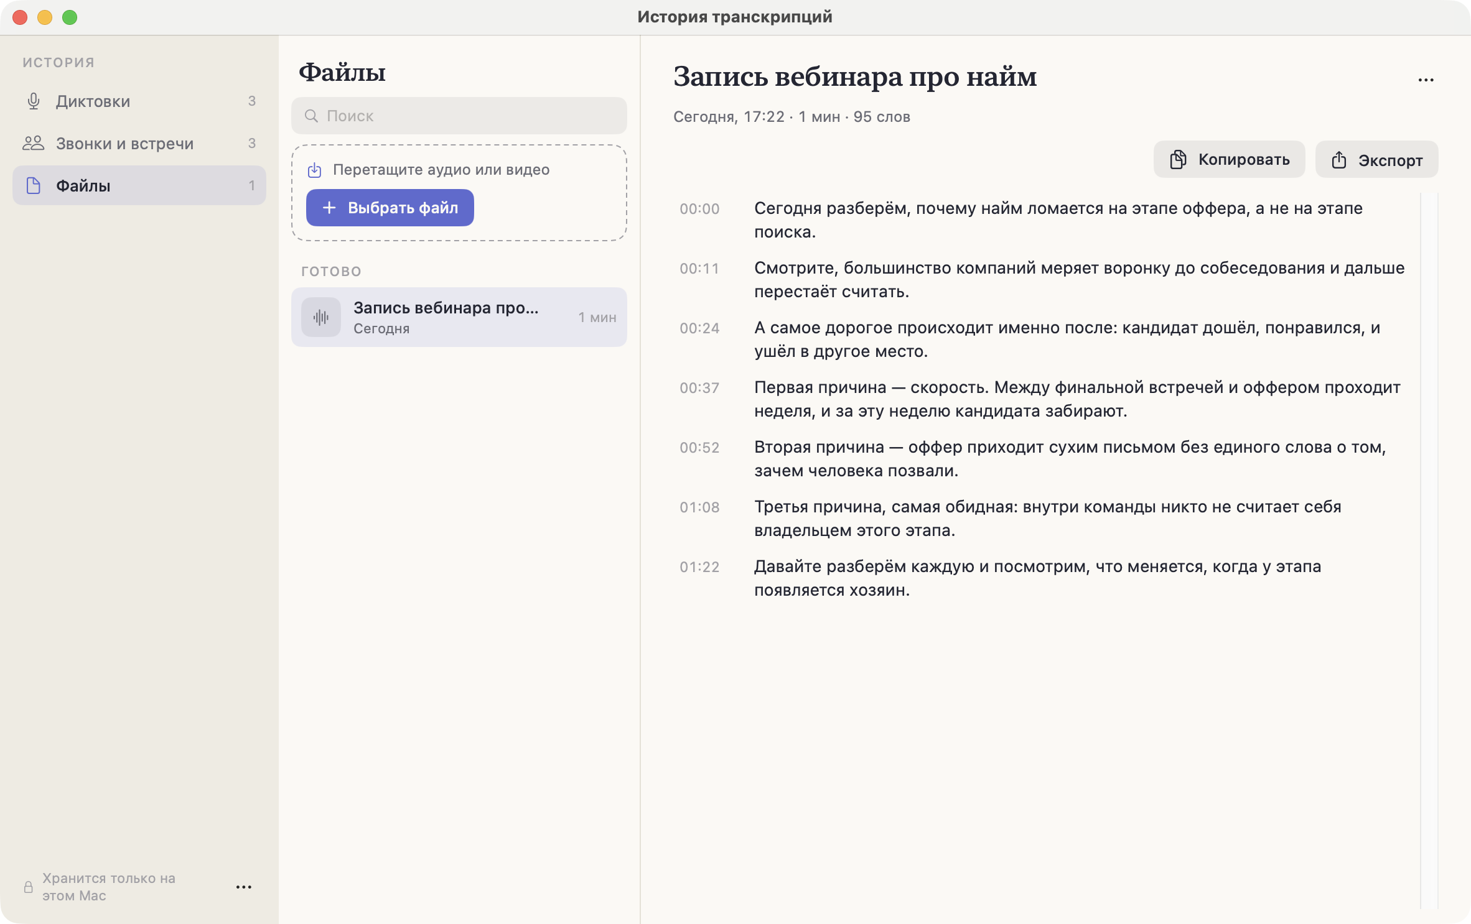1471x924 pixels.
Task: Click the waveform icon of the webinar recording
Action: coord(321,317)
